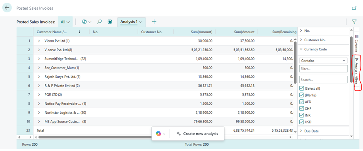
Task: Expand the Rajesh Surya Pvt. Ltd. group
Action: pyautogui.click(x=39, y=77)
